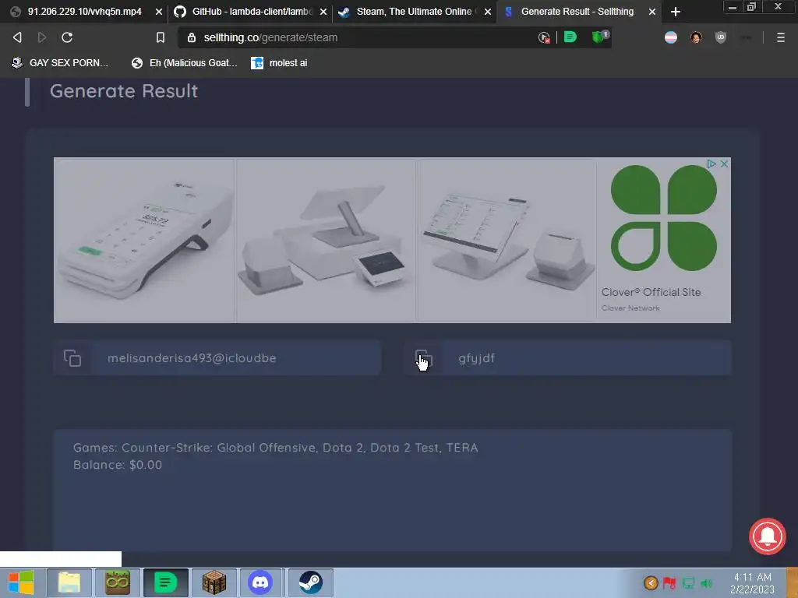Click the striped flag extension icon
This screenshot has width=798, height=598.
coord(671,37)
